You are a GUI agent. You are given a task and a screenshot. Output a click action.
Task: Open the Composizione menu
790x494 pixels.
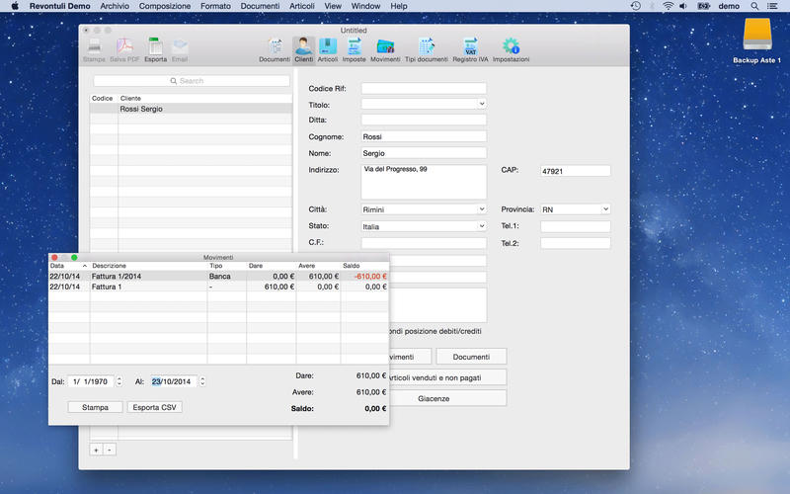pos(165,6)
